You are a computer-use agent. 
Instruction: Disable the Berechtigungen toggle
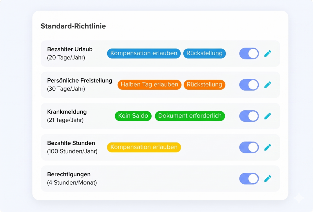(249, 178)
